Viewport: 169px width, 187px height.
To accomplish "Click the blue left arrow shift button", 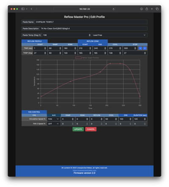I will coord(140,48).
